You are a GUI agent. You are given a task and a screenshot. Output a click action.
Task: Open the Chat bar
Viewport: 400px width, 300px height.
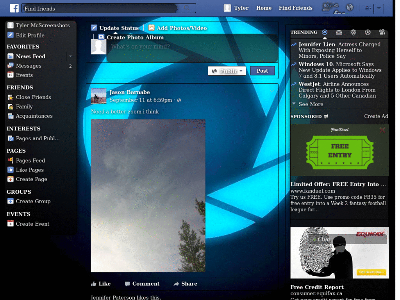(x=348, y=239)
